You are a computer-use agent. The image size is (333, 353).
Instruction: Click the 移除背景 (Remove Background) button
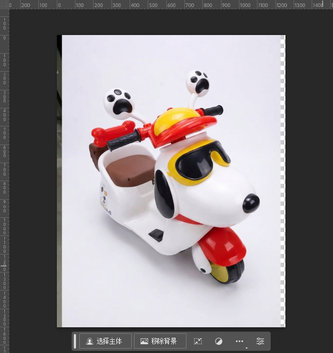point(160,342)
